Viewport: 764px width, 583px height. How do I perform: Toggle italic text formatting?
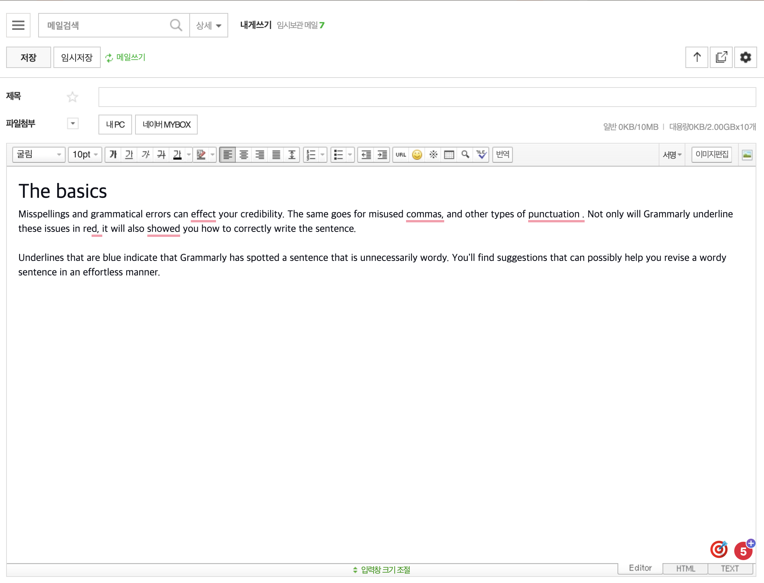click(x=145, y=154)
